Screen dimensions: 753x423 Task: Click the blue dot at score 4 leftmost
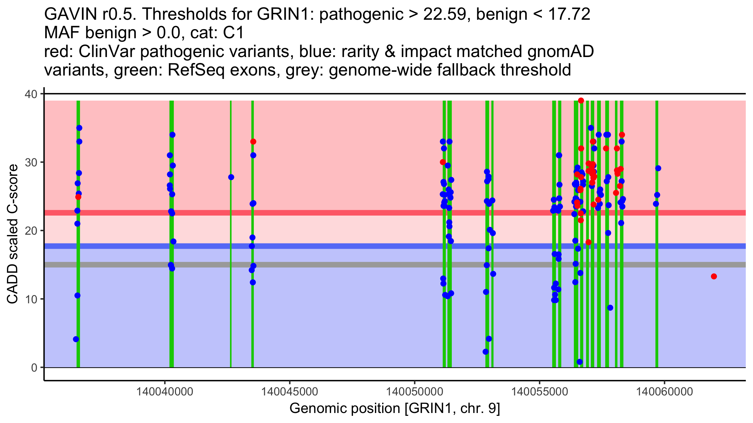76,339
